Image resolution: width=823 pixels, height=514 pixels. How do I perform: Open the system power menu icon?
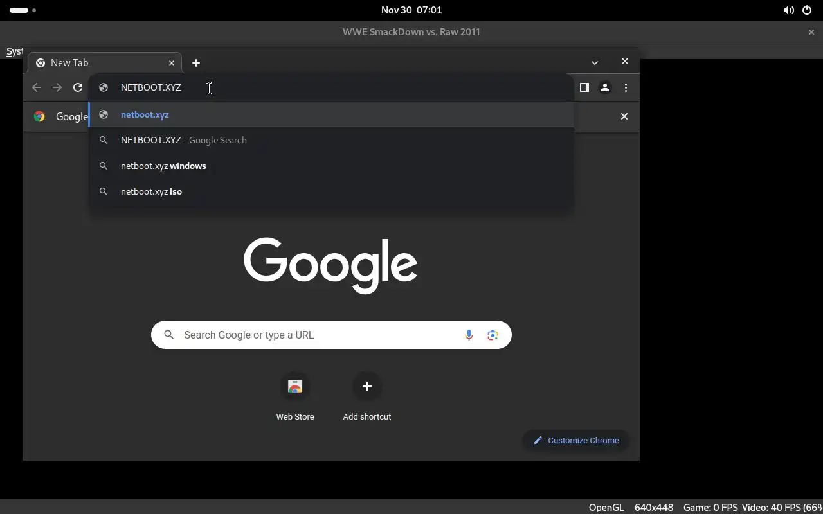(808, 10)
